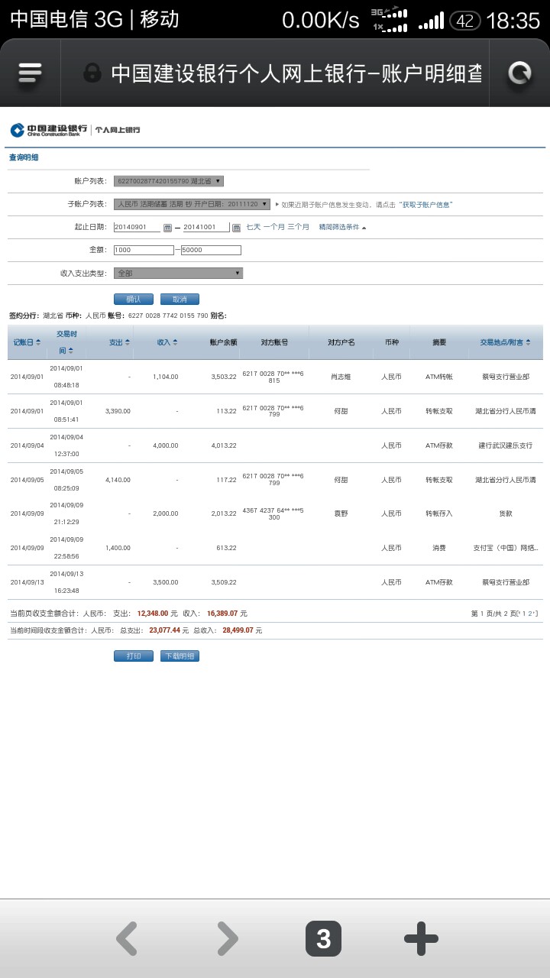Tap signal strength bars in status bar
550x978 pixels.
(432, 21)
